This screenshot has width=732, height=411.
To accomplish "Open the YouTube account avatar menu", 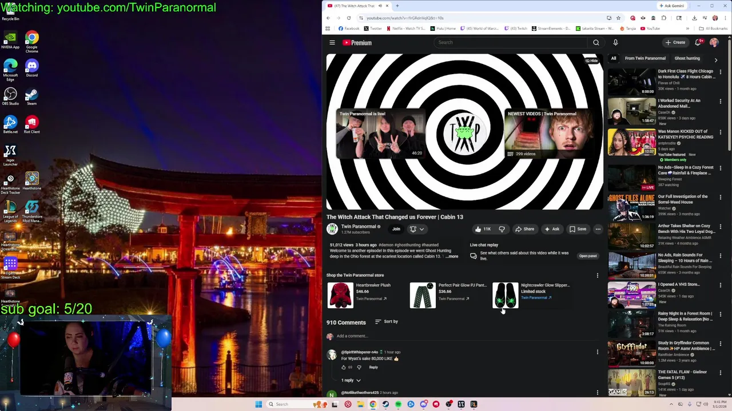I will click(714, 42).
